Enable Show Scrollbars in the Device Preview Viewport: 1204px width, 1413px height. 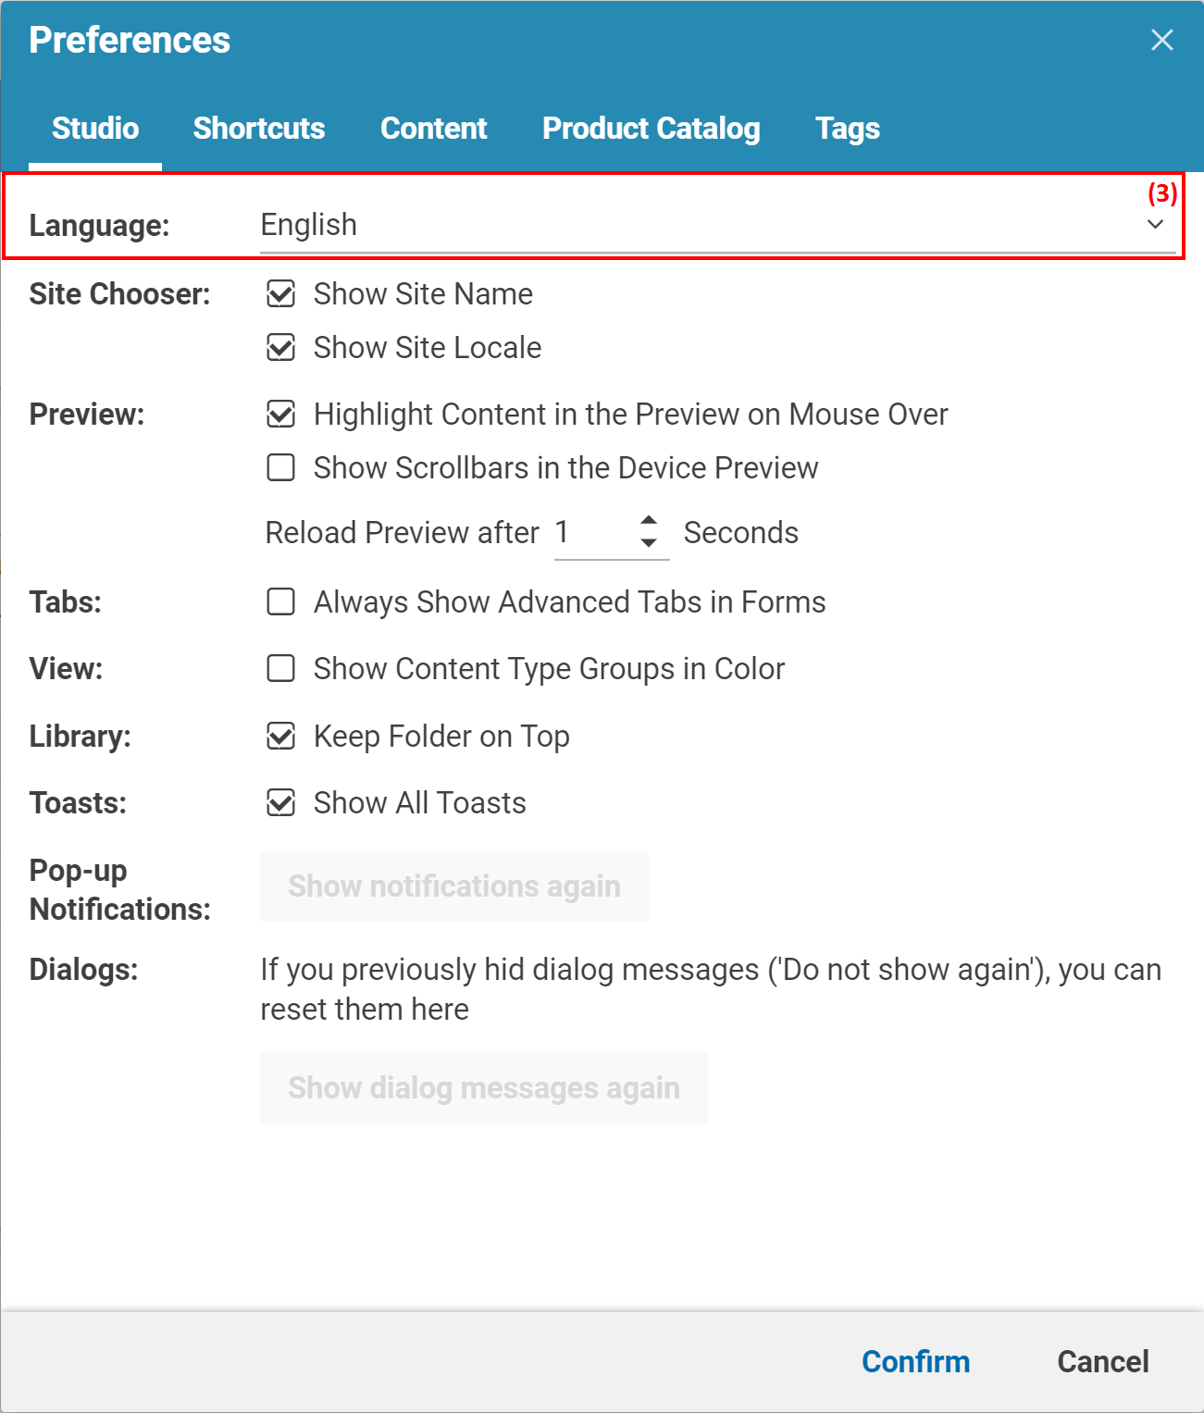click(x=281, y=468)
